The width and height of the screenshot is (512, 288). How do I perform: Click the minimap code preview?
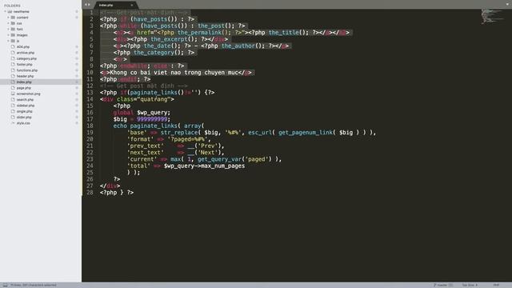tap(492, 16)
